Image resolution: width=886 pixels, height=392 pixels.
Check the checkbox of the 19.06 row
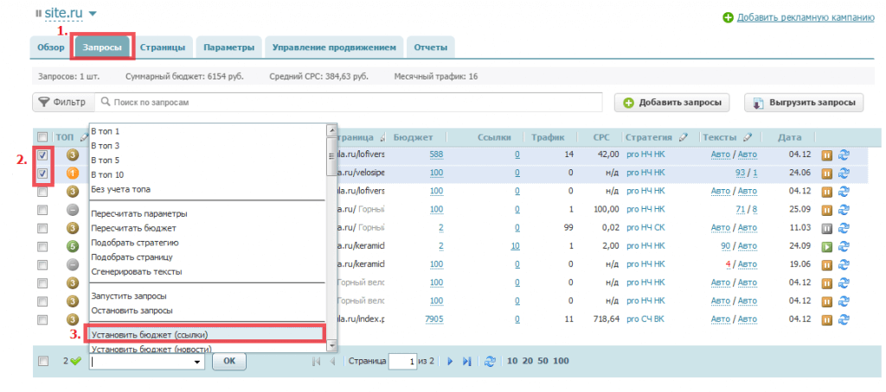click(x=42, y=265)
